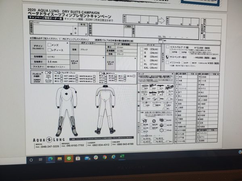Open the LINE app taskbar icon
The height and width of the screenshot is (181, 242).
tap(69, 158)
